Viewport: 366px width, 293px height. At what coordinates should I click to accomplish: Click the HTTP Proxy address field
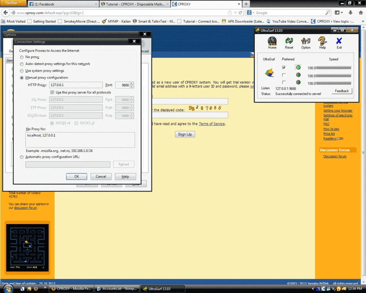(x=76, y=85)
